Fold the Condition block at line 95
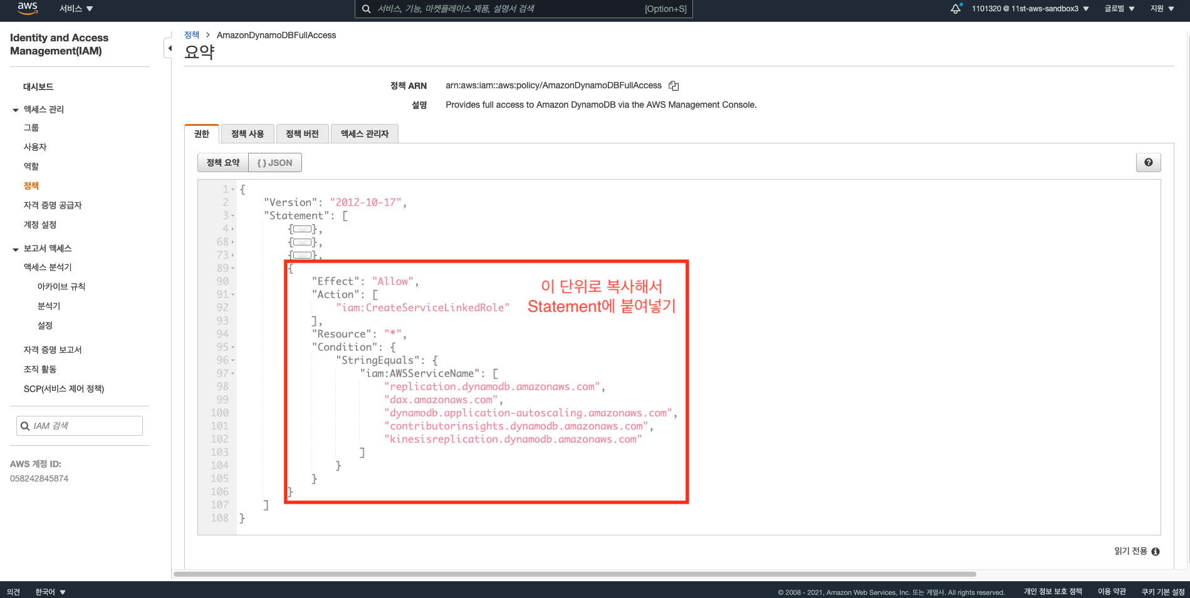The height and width of the screenshot is (598, 1190). [x=233, y=347]
